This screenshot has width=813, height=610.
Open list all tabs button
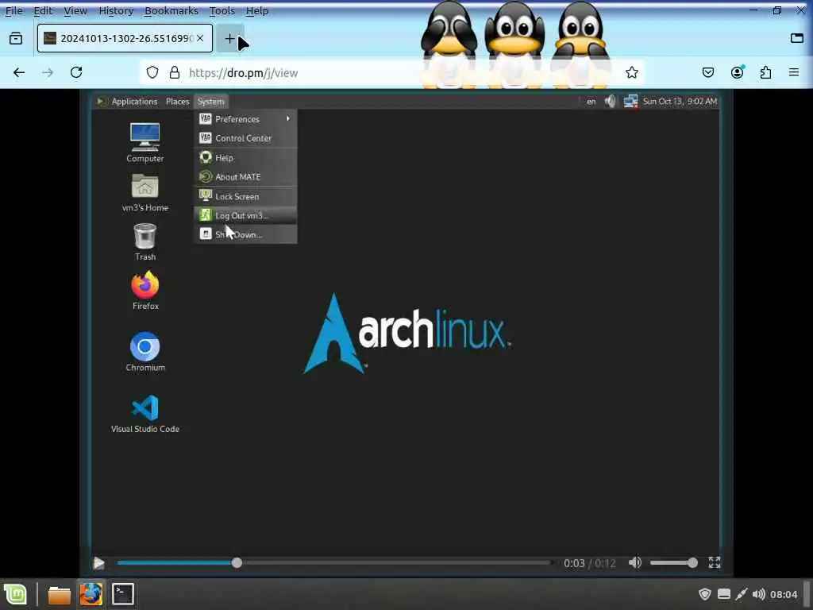797,38
